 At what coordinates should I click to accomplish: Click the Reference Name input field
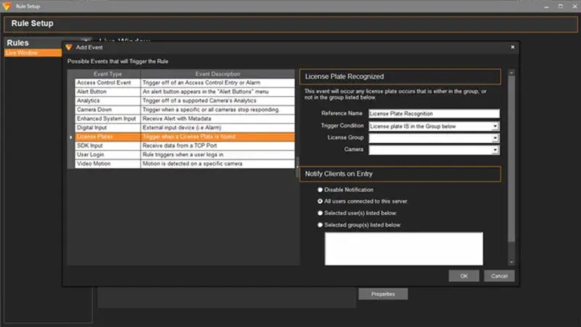point(434,113)
